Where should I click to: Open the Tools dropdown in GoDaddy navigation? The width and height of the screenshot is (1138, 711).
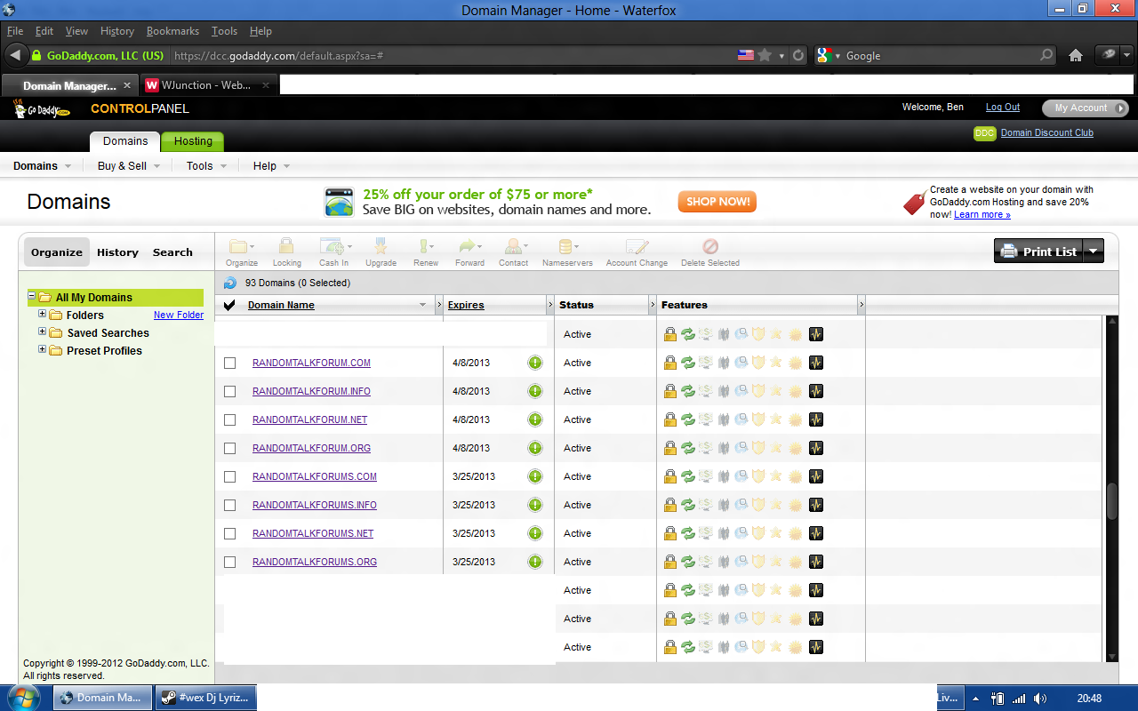pyautogui.click(x=206, y=165)
